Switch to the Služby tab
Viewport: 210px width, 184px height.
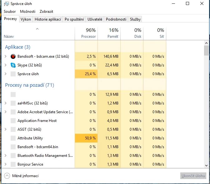pyautogui.click(x=135, y=19)
